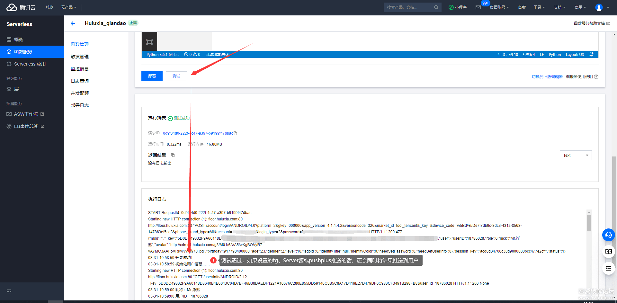Image resolution: width=617 pixels, height=303 pixels.
Task: Open the search magnifier icon
Action: 436,7
